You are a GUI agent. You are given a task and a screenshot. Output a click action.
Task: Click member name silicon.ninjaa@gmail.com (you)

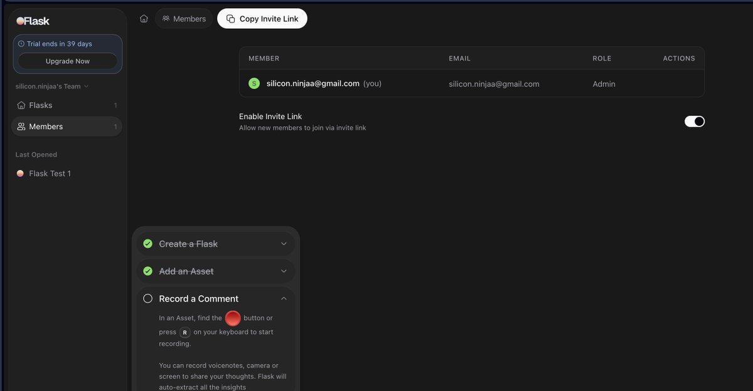click(324, 83)
